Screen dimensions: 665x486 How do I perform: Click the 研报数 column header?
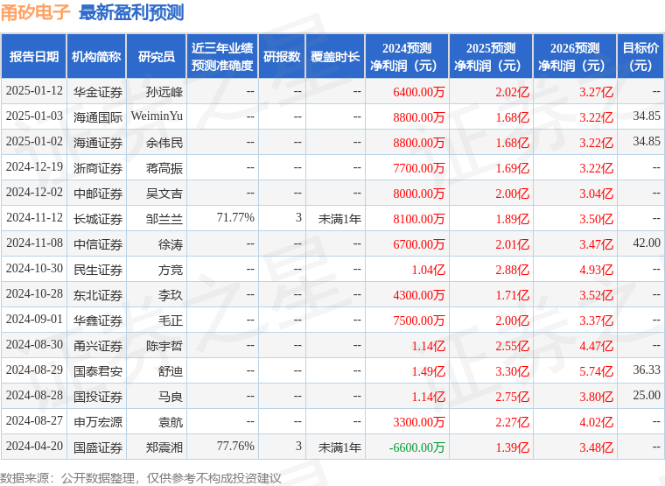click(x=282, y=56)
